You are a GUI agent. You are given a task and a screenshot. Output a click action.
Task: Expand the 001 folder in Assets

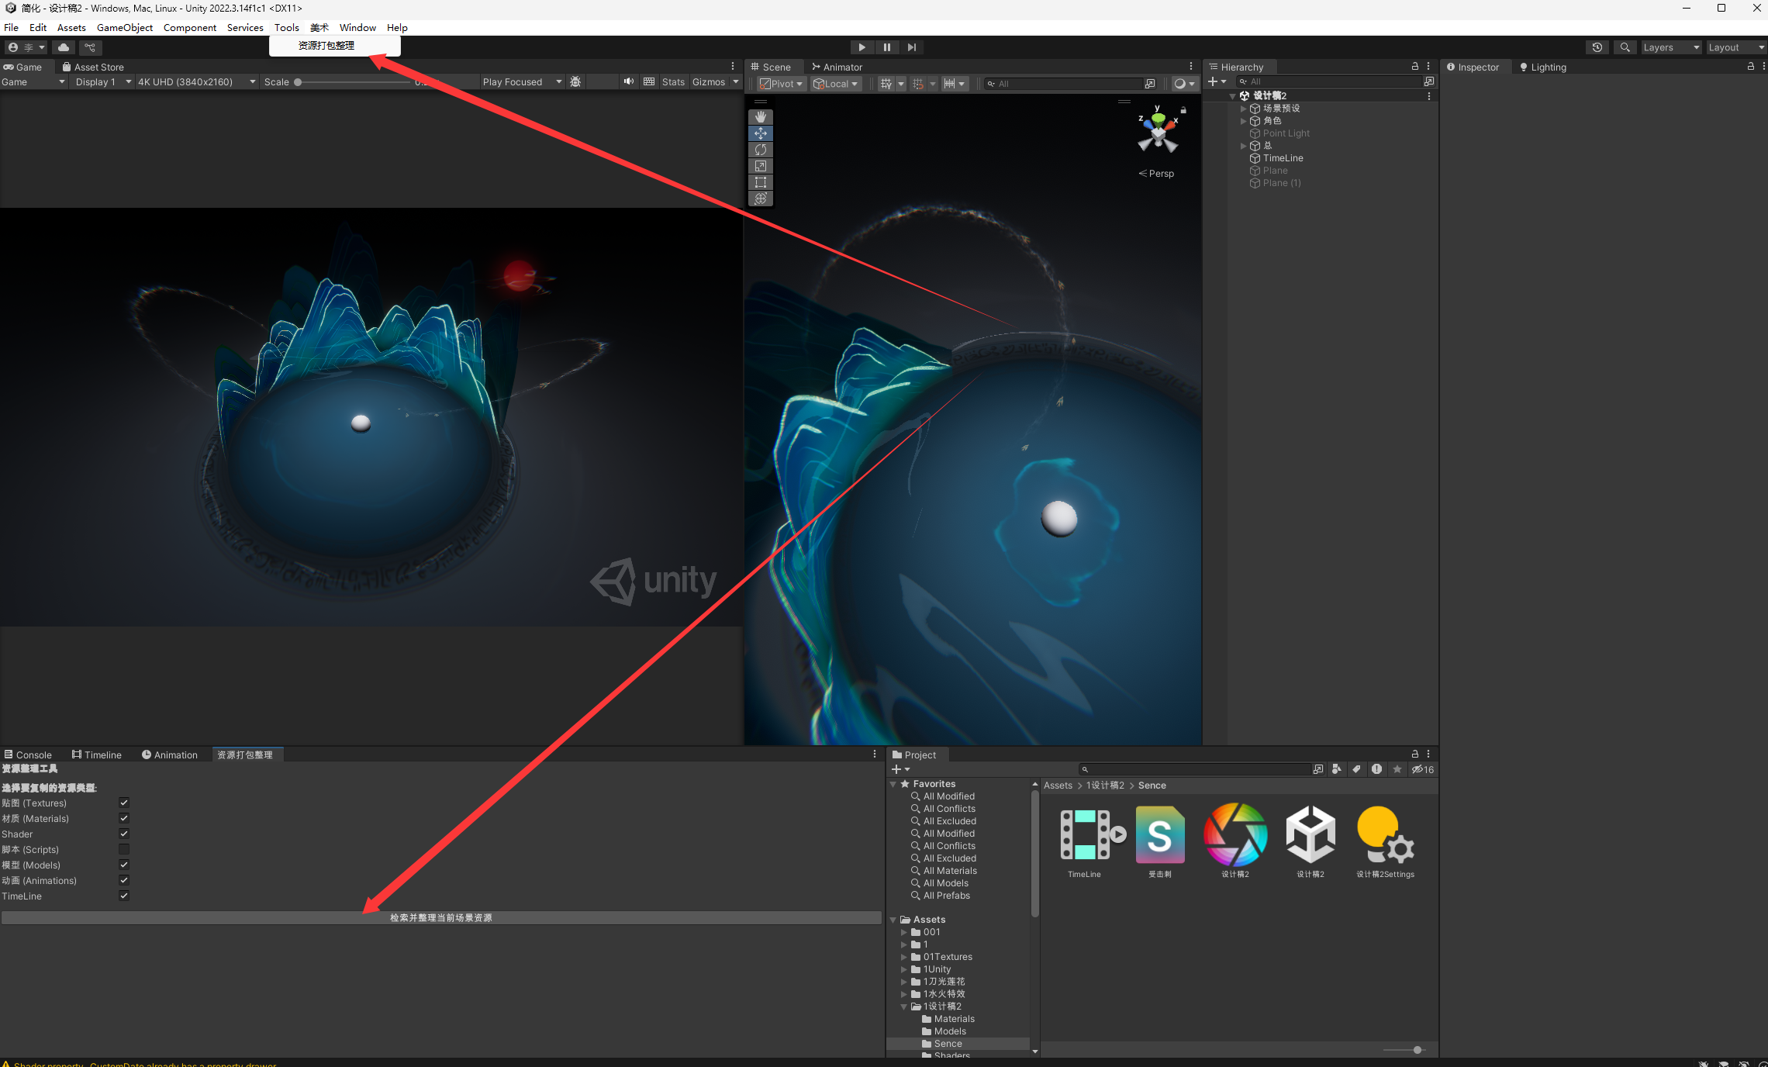[904, 932]
